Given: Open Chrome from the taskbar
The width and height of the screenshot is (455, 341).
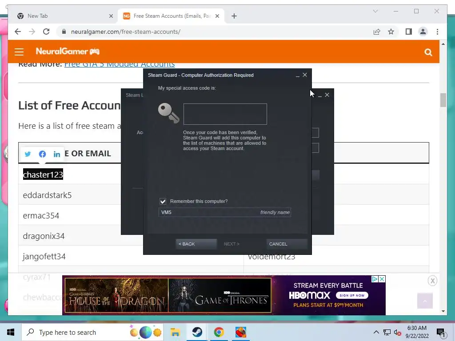Looking at the screenshot, I should point(219,332).
